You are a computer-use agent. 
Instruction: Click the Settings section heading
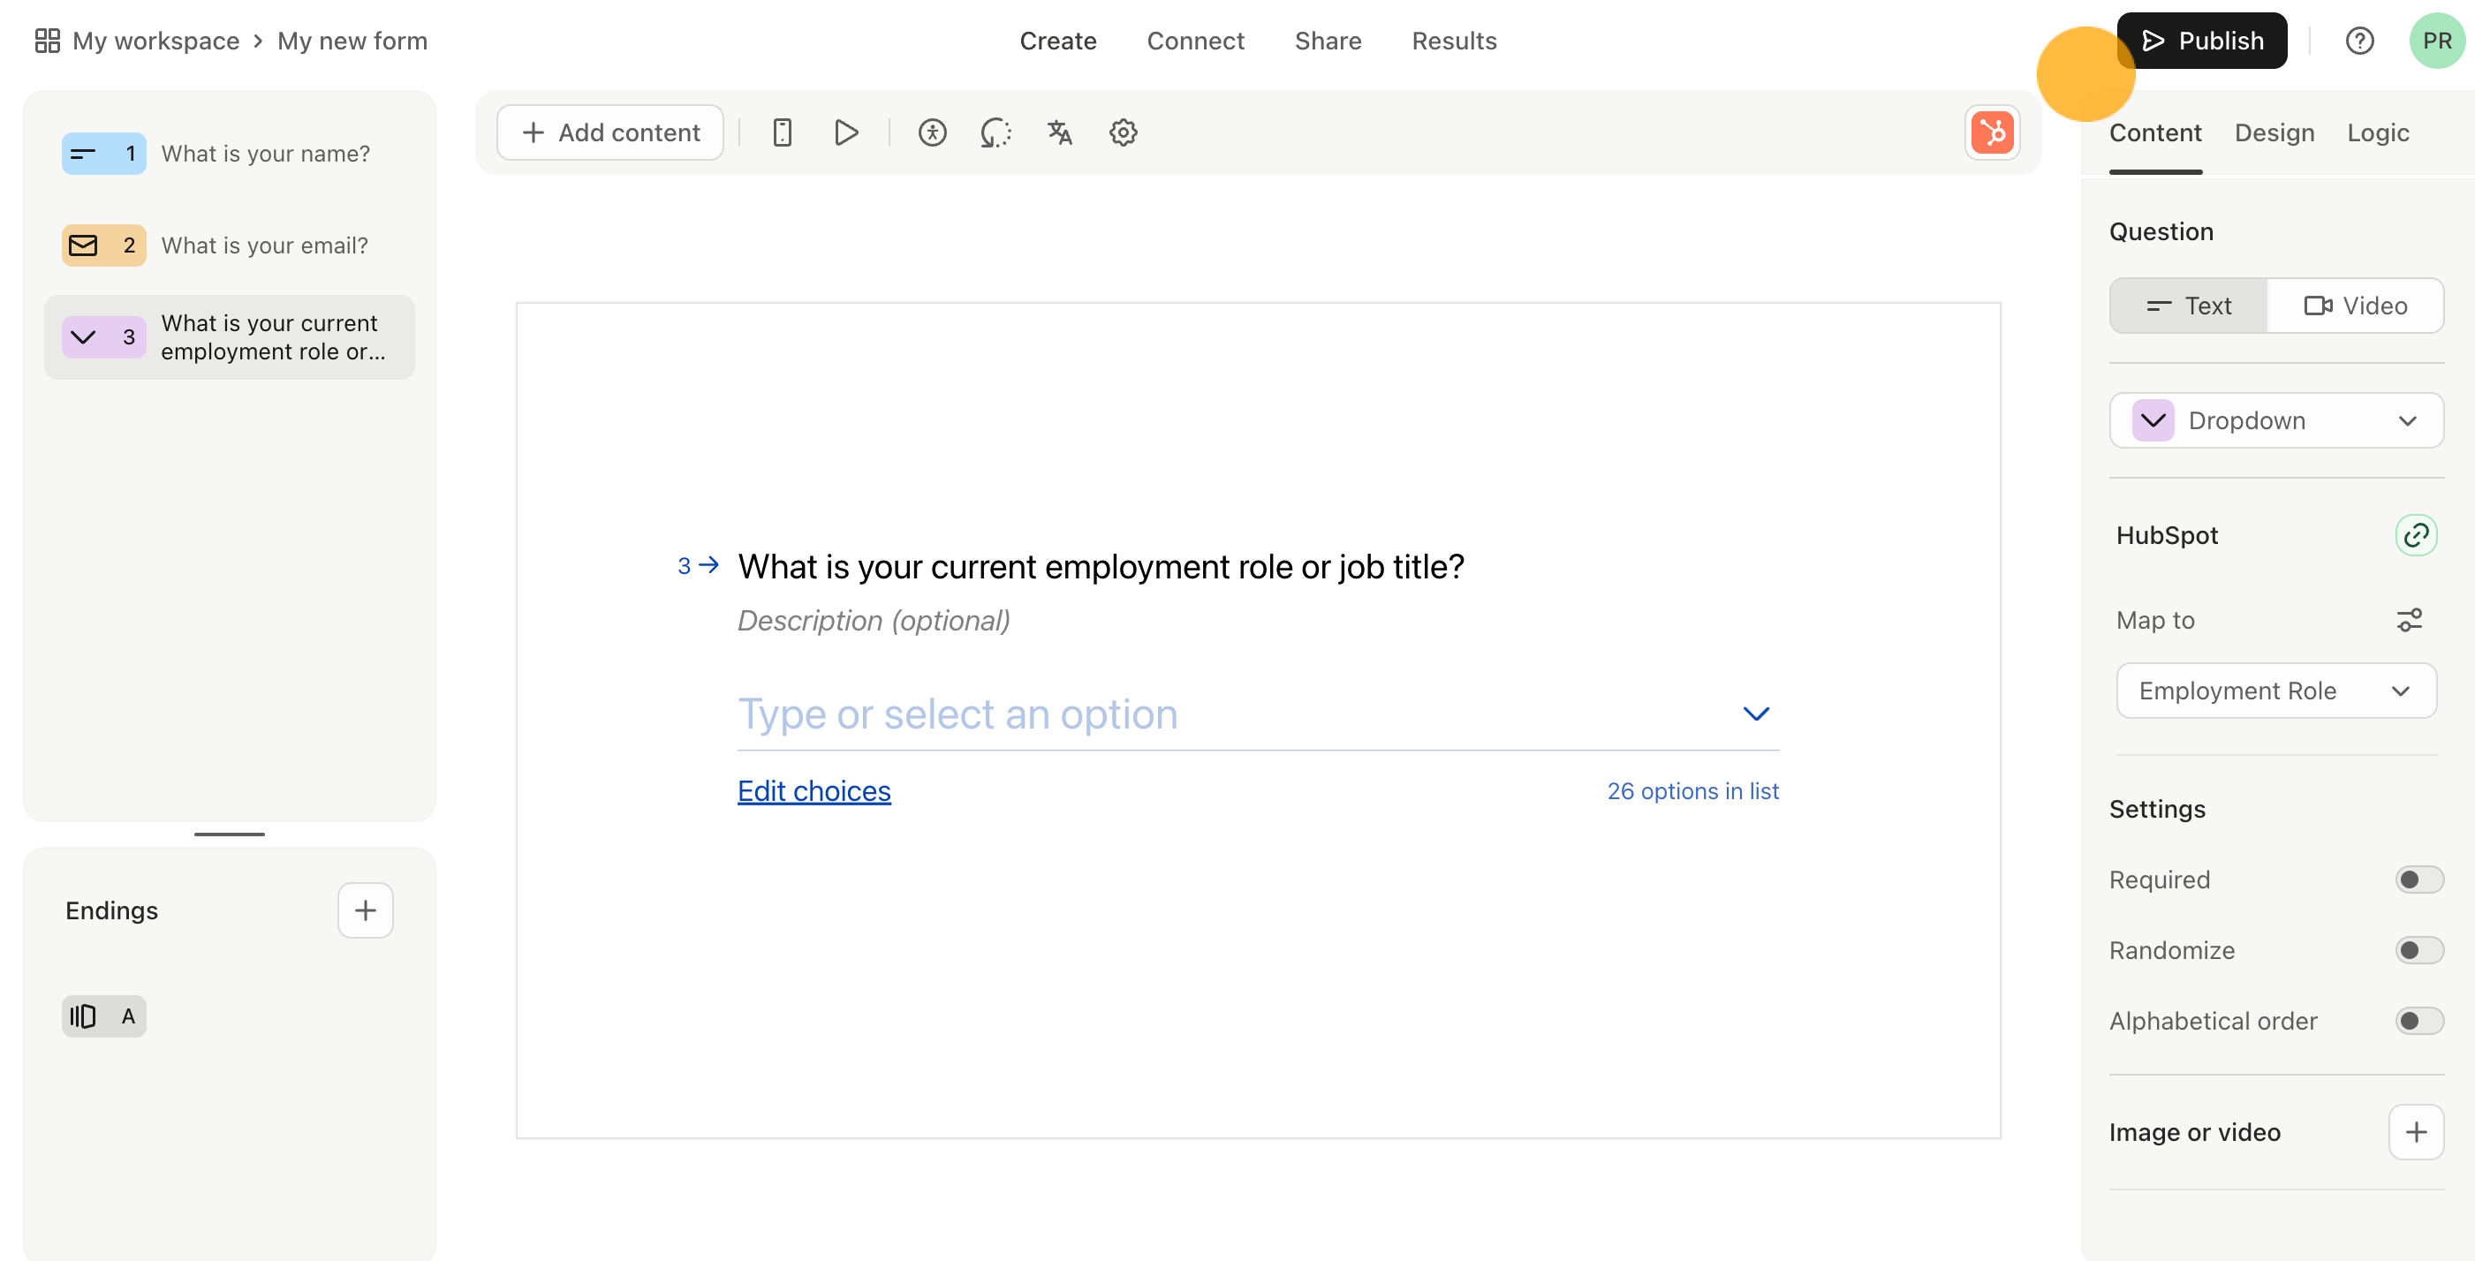tap(2157, 810)
